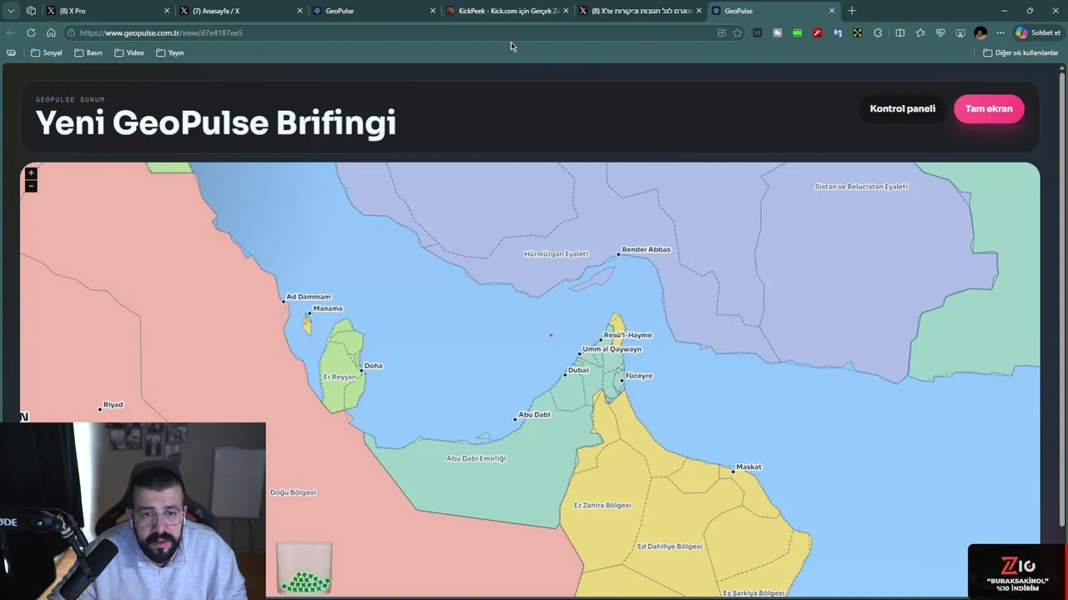Open the workspaces icon beside tabs
The image size is (1068, 600).
point(31,11)
